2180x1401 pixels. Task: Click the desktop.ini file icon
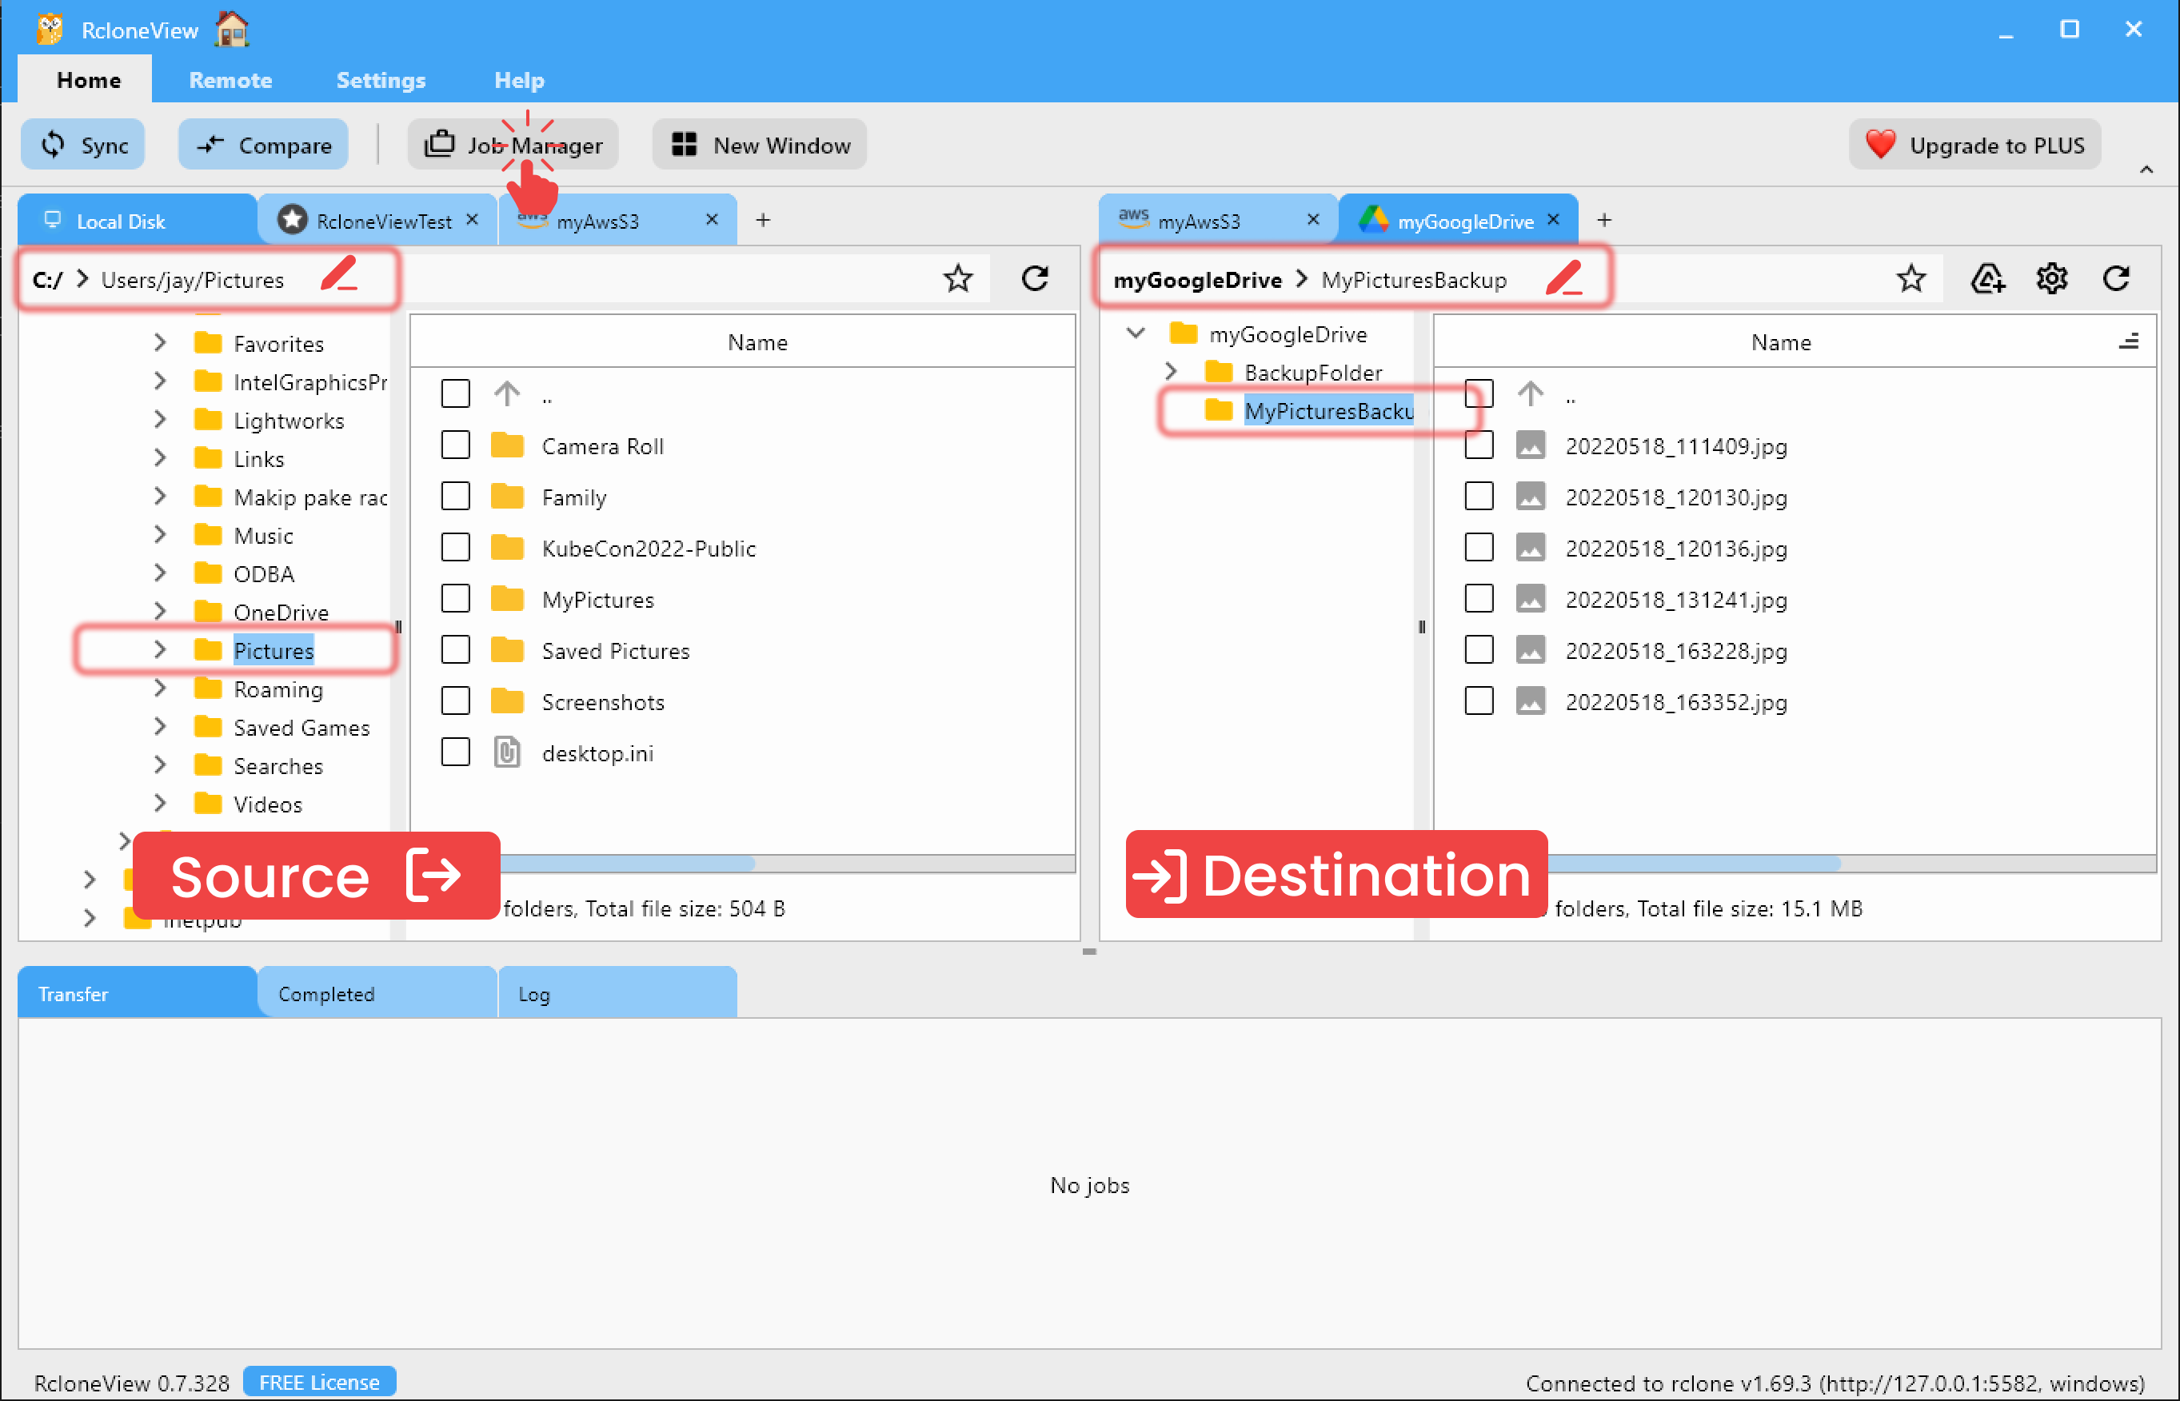pyautogui.click(x=507, y=752)
